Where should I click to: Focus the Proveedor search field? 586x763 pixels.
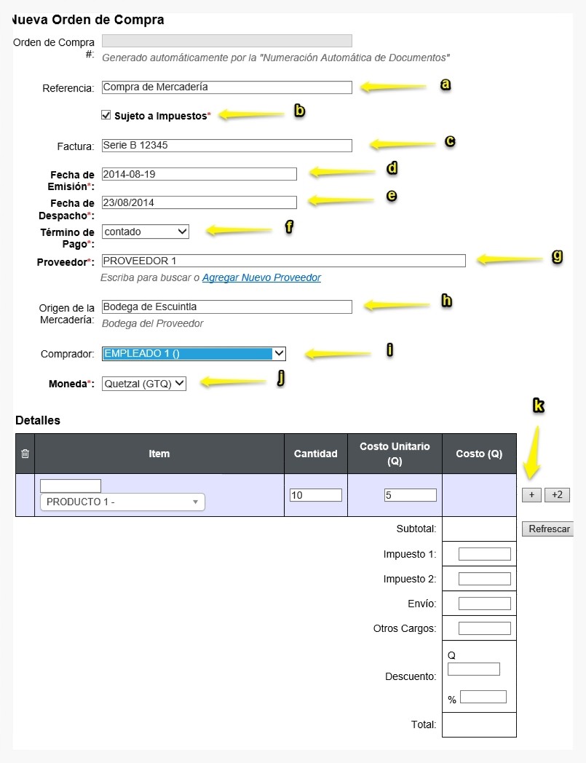(284, 261)
